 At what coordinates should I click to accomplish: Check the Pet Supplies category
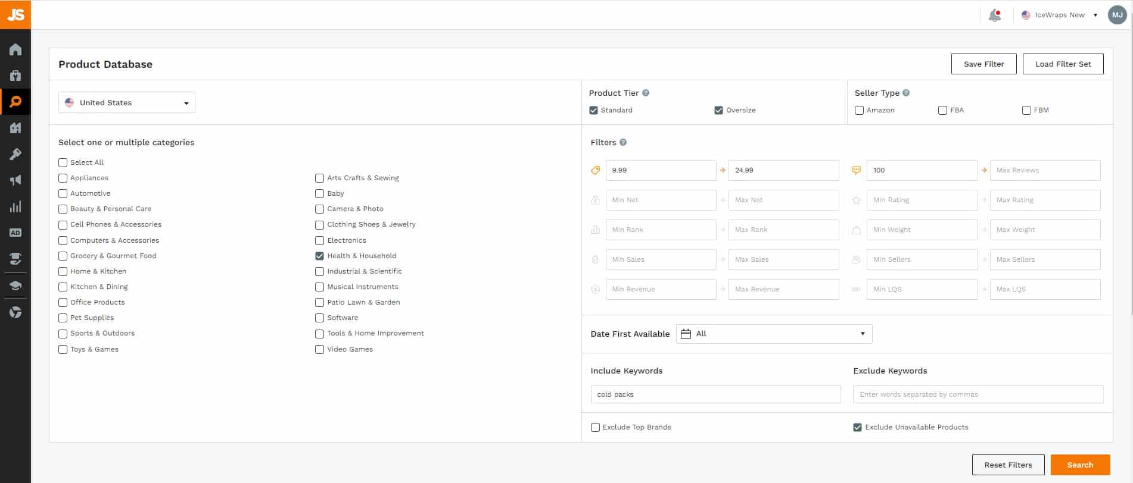[x=63, y=318]
